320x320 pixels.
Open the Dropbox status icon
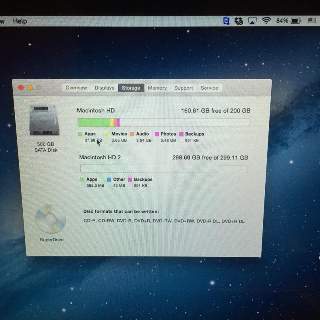(239, 21)
